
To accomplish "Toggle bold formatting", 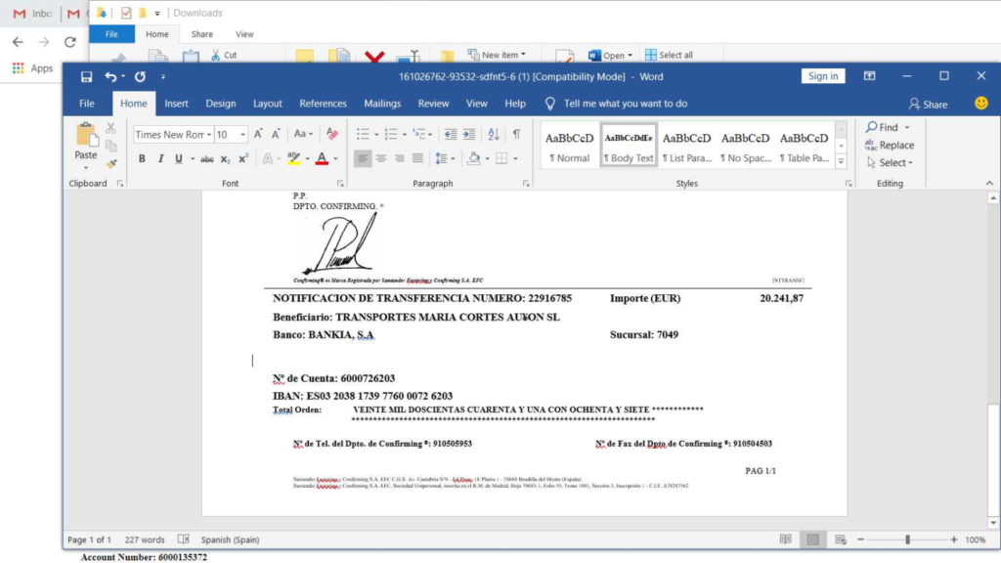I will click(x=142, y=159).
